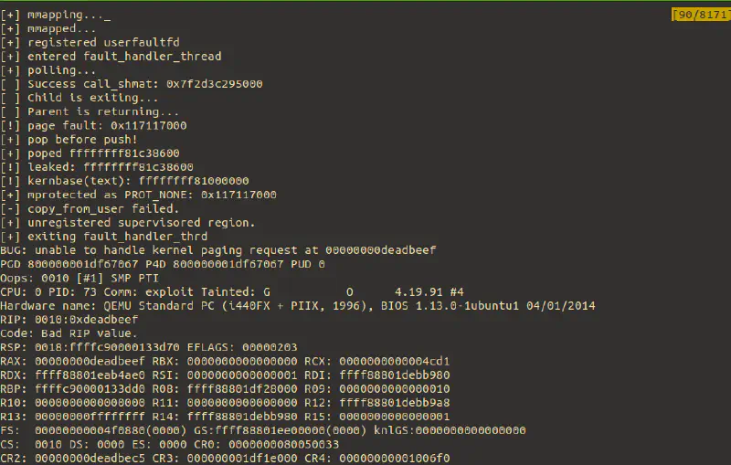Click the page fault address 0x117117000
The height and width of the screenshot is (465, 731).
pyautogui.click(x=149, y=126)
